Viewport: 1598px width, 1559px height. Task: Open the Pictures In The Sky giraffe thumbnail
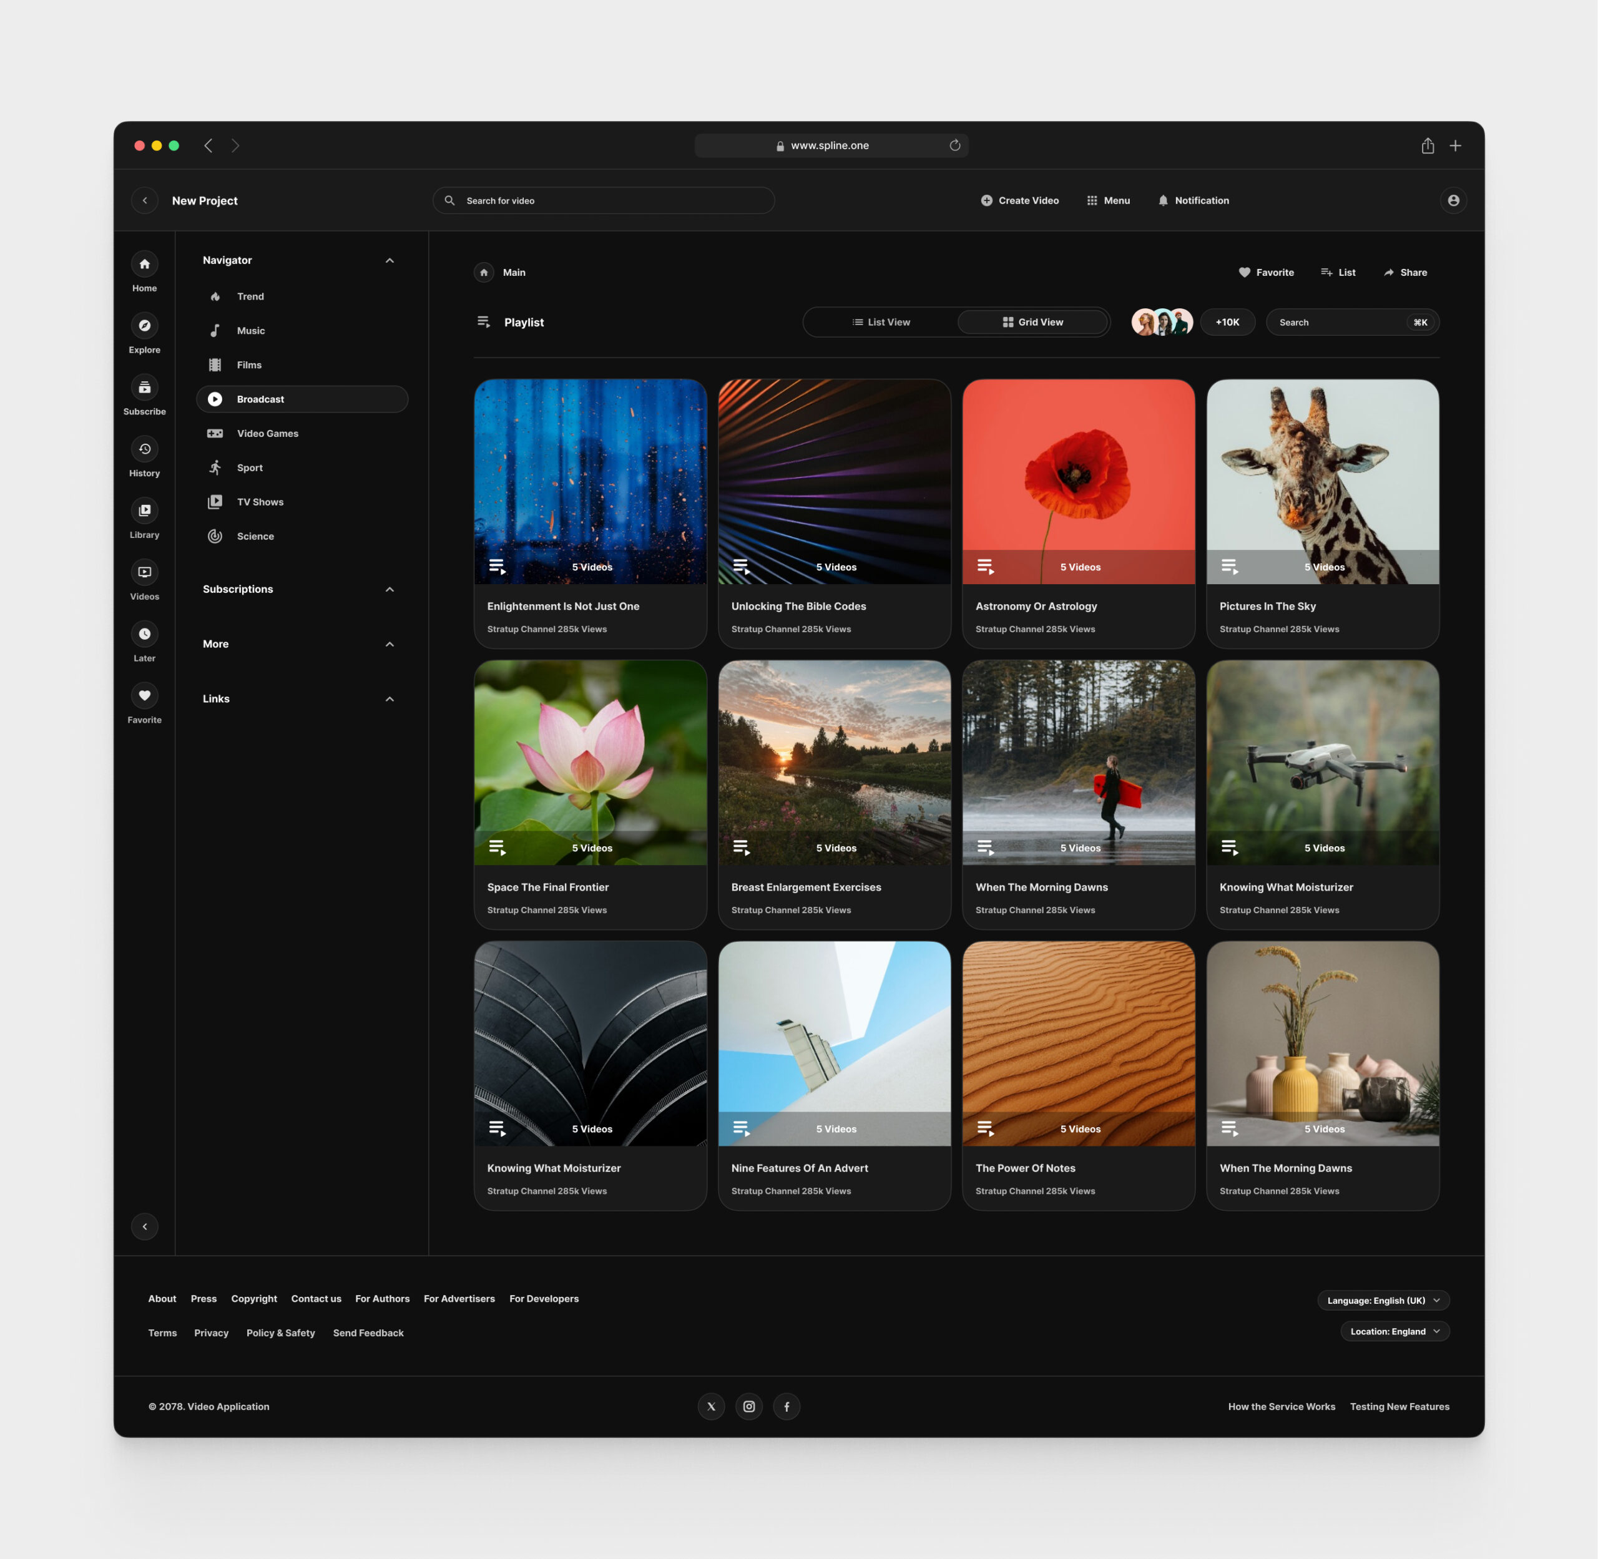click(1322, 481)
